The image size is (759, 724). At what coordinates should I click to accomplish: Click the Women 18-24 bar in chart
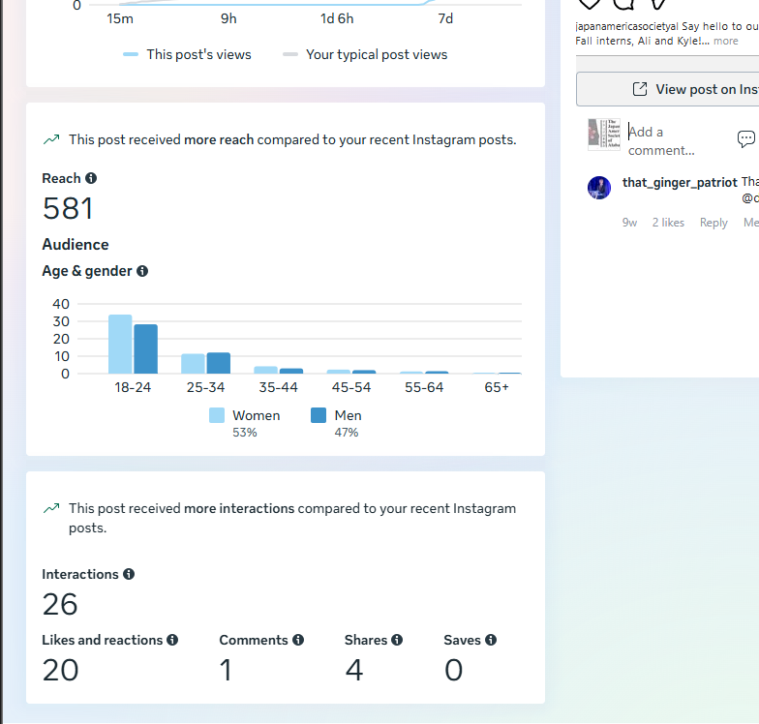120,344
